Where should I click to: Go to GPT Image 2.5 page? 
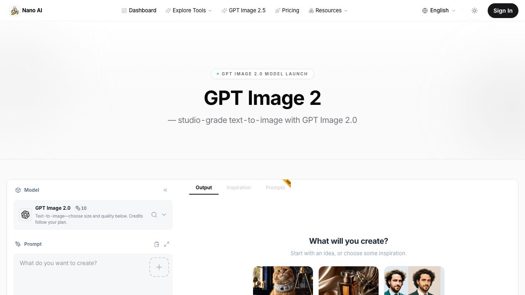point(244,11)
